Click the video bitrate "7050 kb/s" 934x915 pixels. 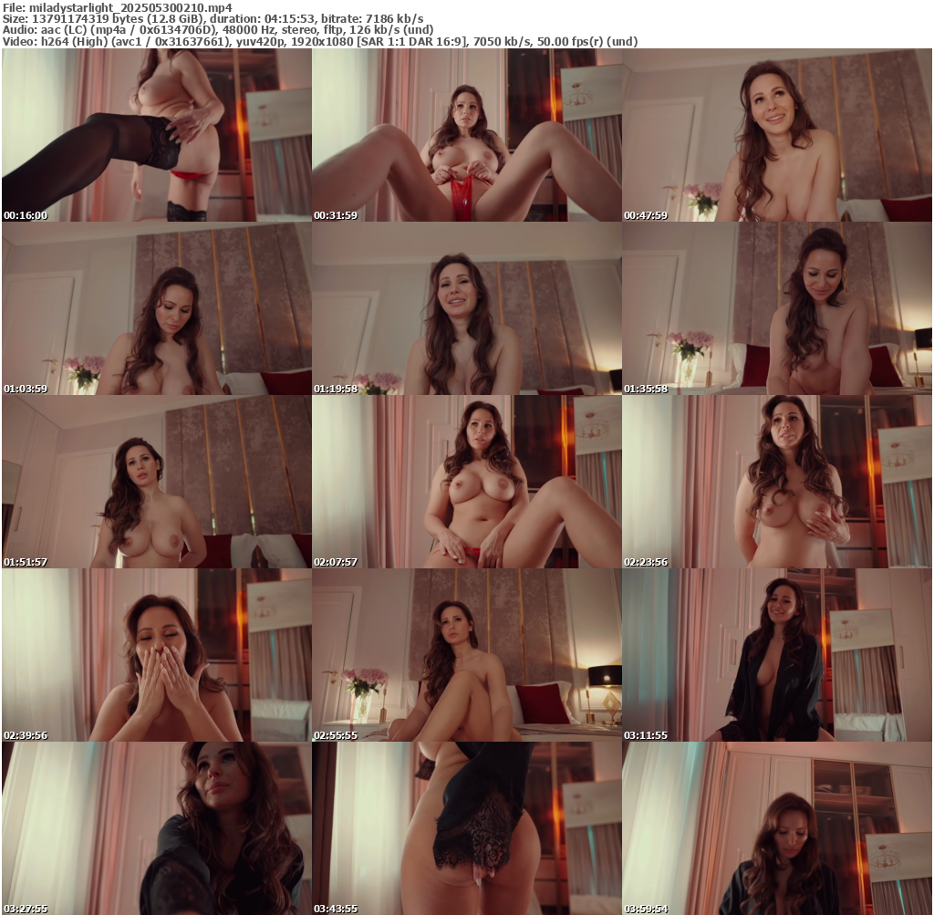[502, 42]
